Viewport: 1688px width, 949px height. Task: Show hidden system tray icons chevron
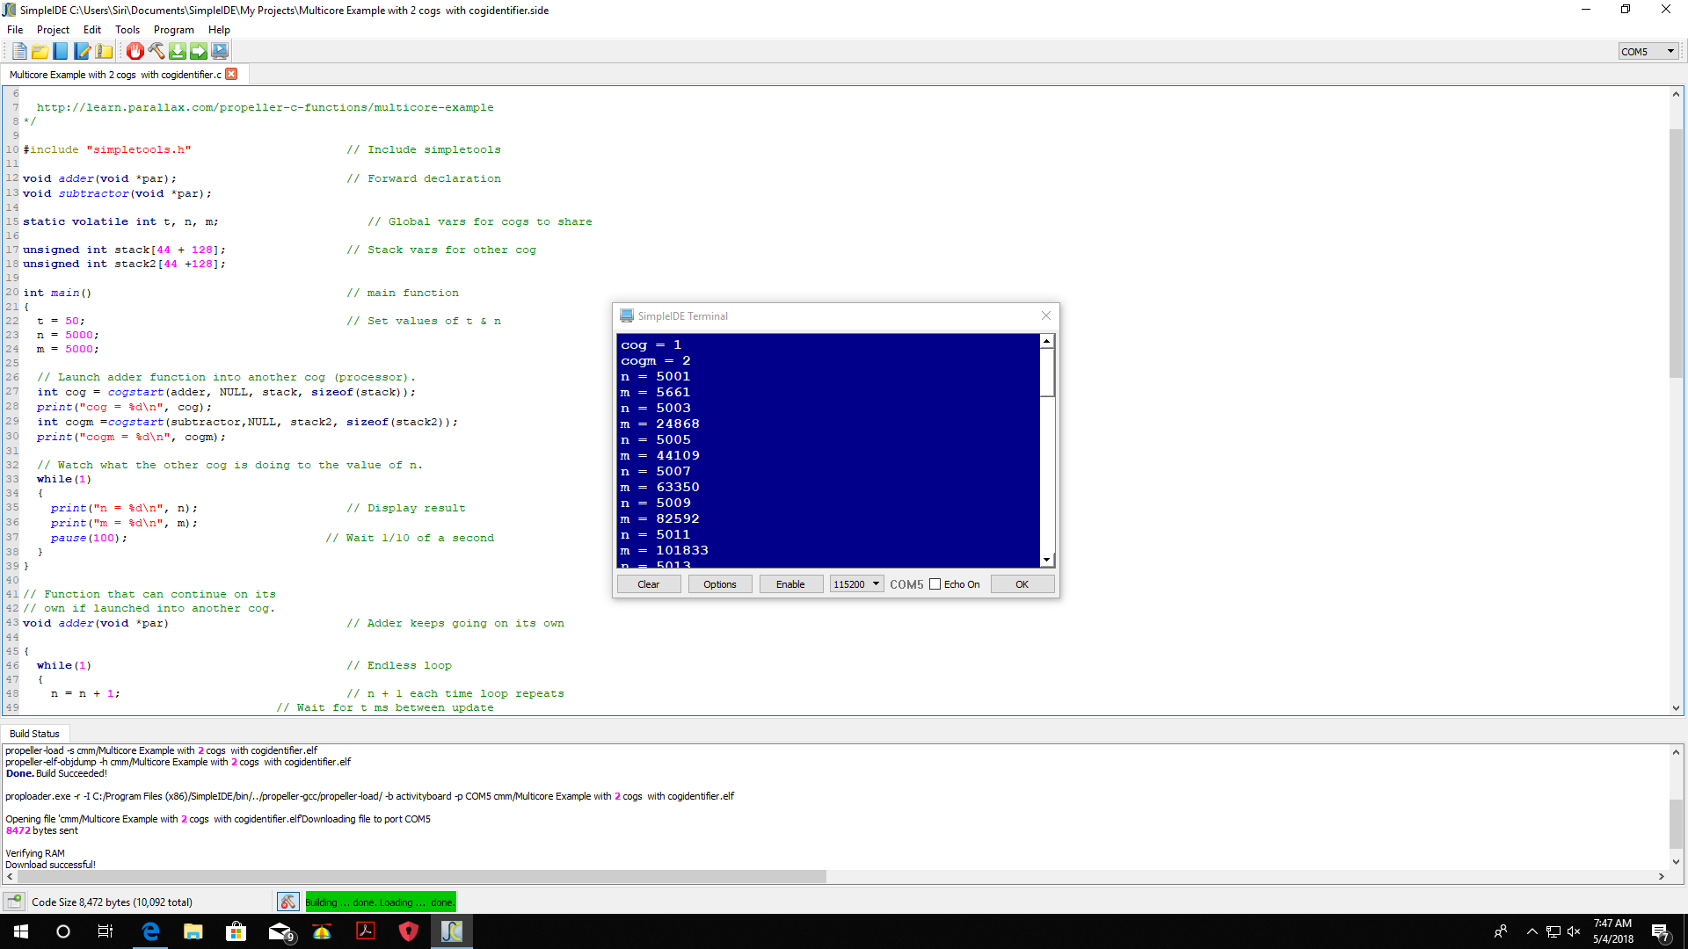(1532, 931)
